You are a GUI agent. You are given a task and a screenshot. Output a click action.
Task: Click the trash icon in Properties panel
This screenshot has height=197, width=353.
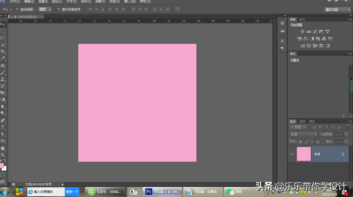point(343,116)
